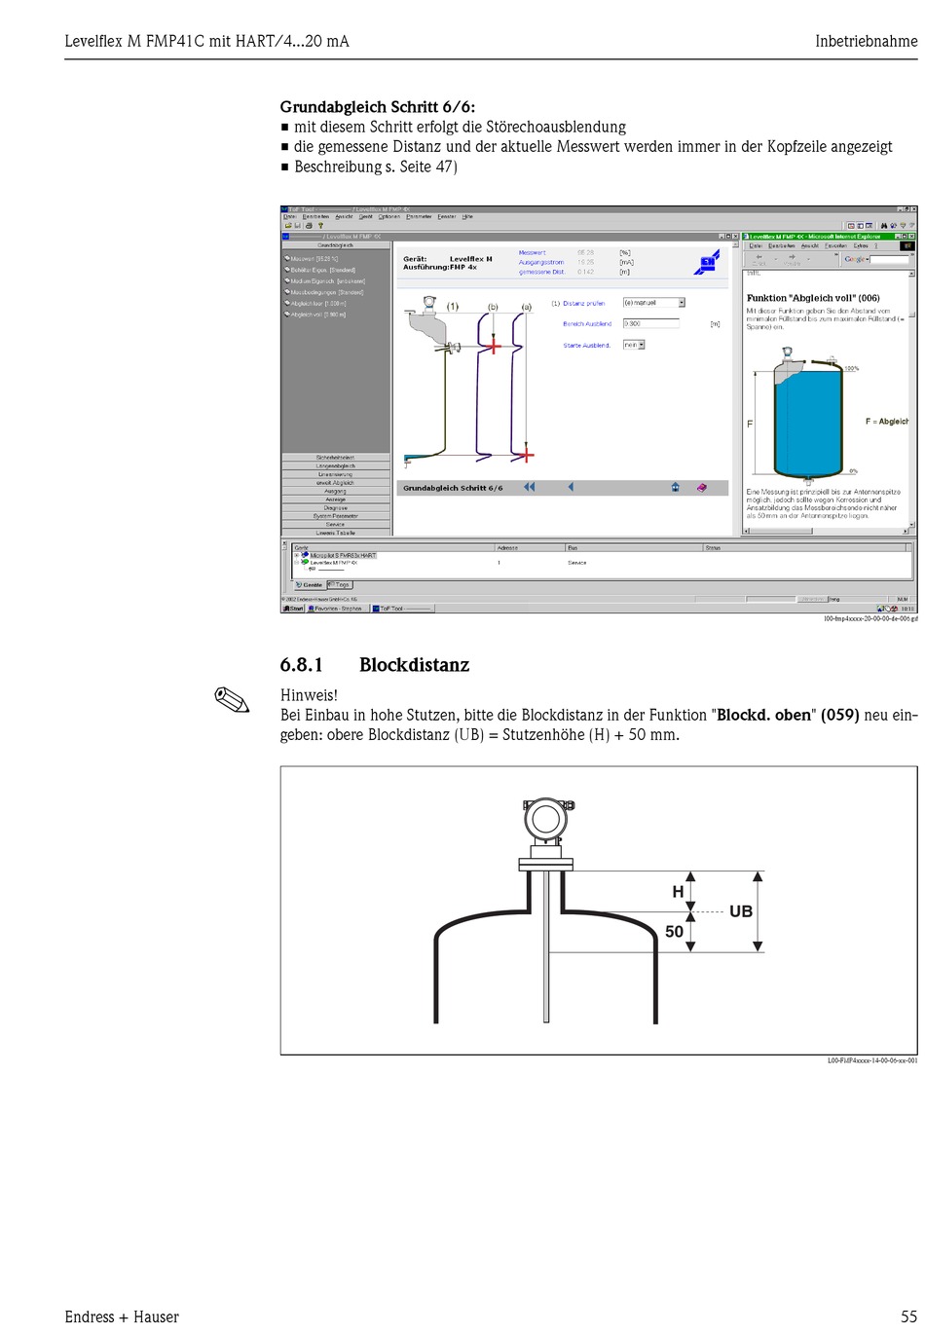
Task: Expand the Micropilot S FMR53x HART node
Action: [297, 555]
